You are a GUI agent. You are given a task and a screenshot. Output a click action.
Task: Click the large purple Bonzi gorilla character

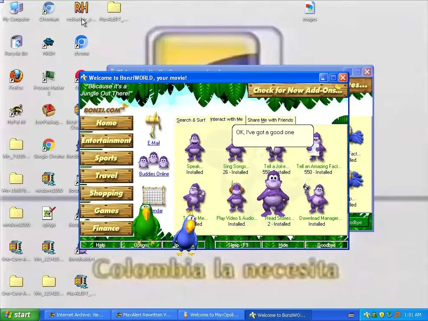273,193
